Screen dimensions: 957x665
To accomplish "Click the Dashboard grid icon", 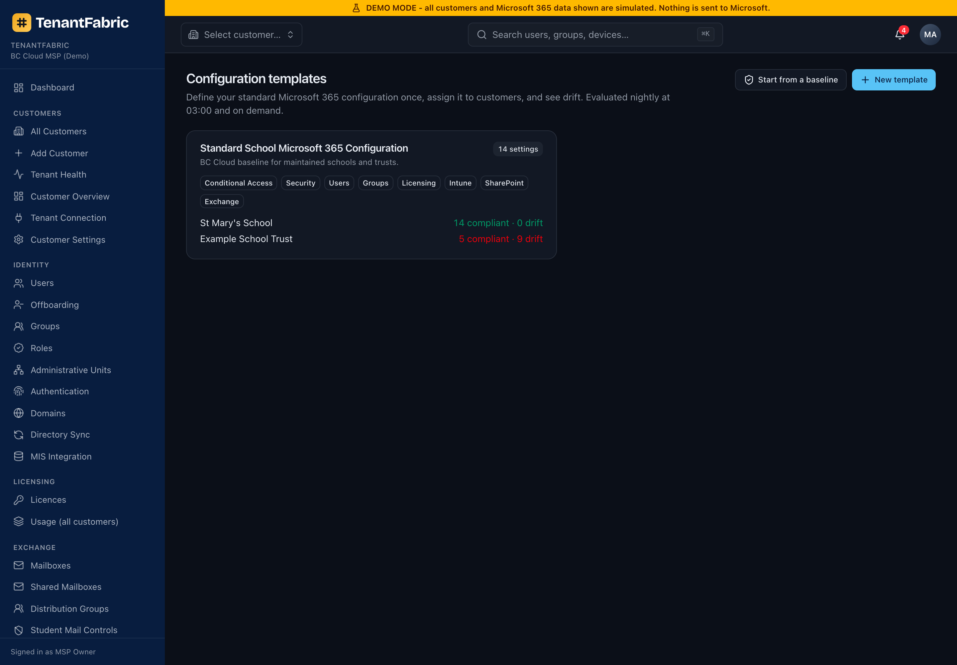I will click(18, 87).
